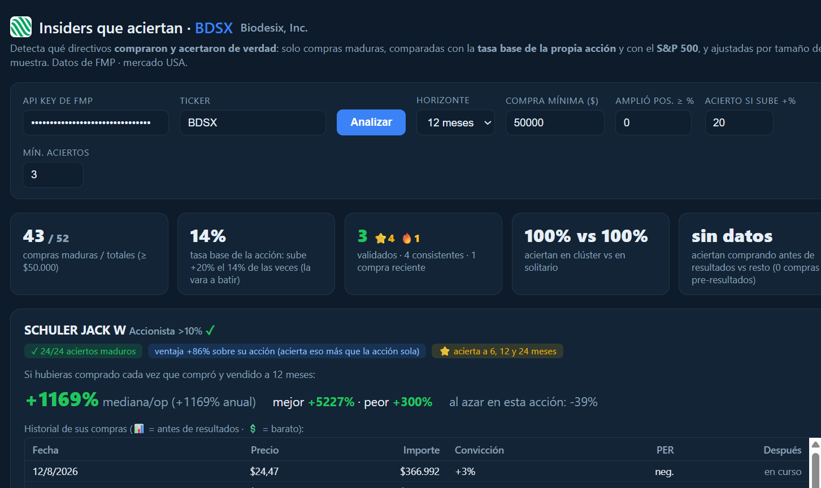Viewport: 821px width, 488px height.
Task: Click the 24/24 aciertos maduros badge
Action: [x=84, y=351]
